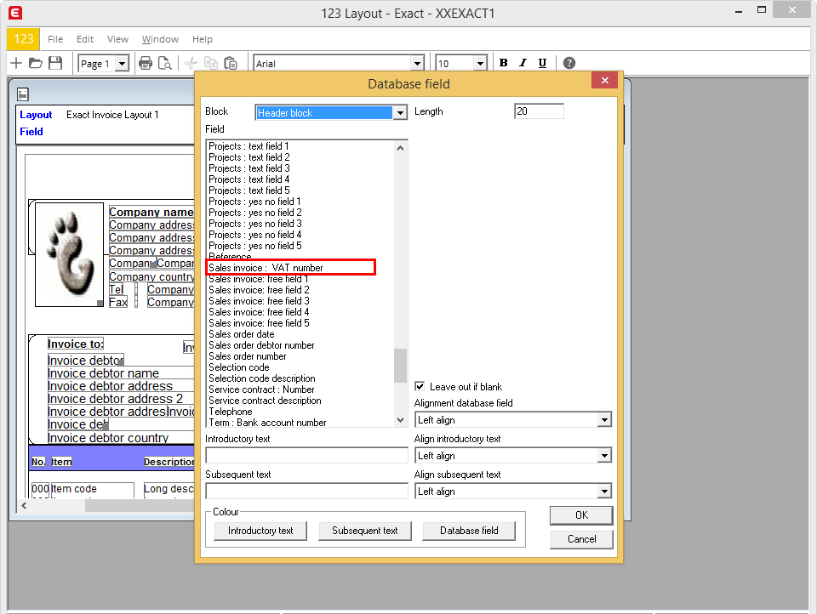Click the New layout plus icon
Screen dimensions: 817x614
pyautogui.click(x=16, y=63)
